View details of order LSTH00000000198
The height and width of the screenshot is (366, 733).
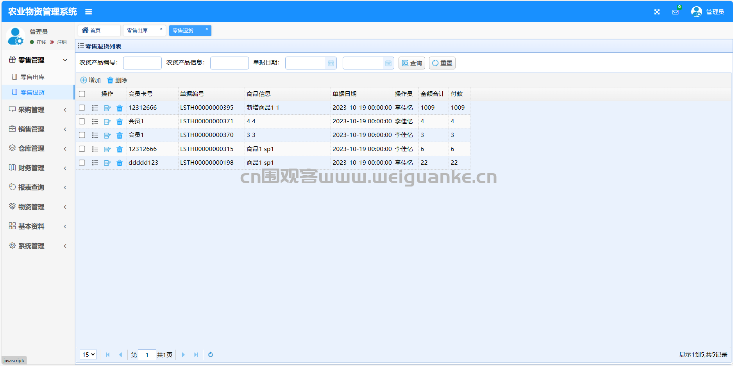(x=95, y=163)
